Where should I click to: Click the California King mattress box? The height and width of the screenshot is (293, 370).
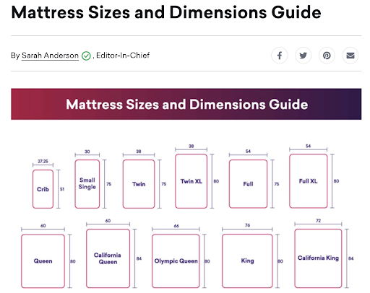coord(318,258)
